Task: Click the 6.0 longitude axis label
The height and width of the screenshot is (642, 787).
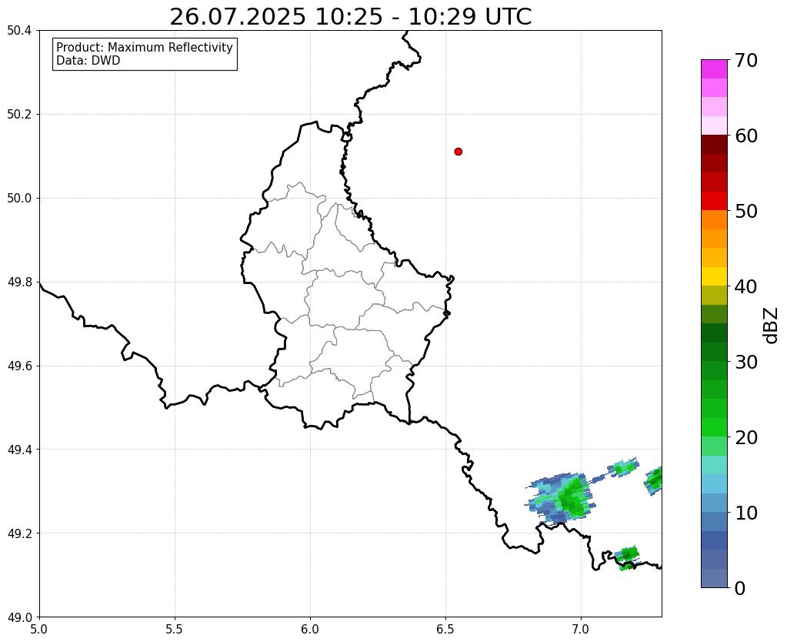Action: 310,630
